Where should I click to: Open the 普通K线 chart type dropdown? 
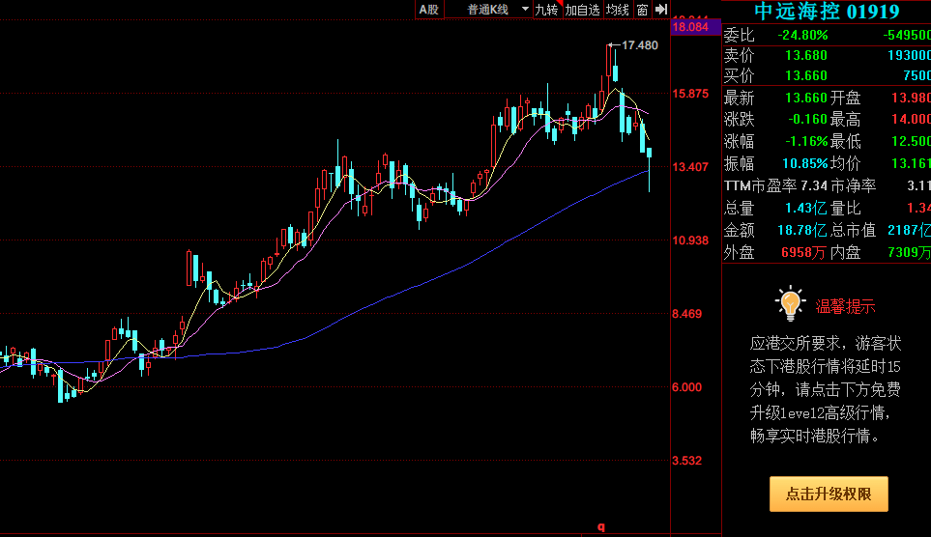click(x=497, y=10)
